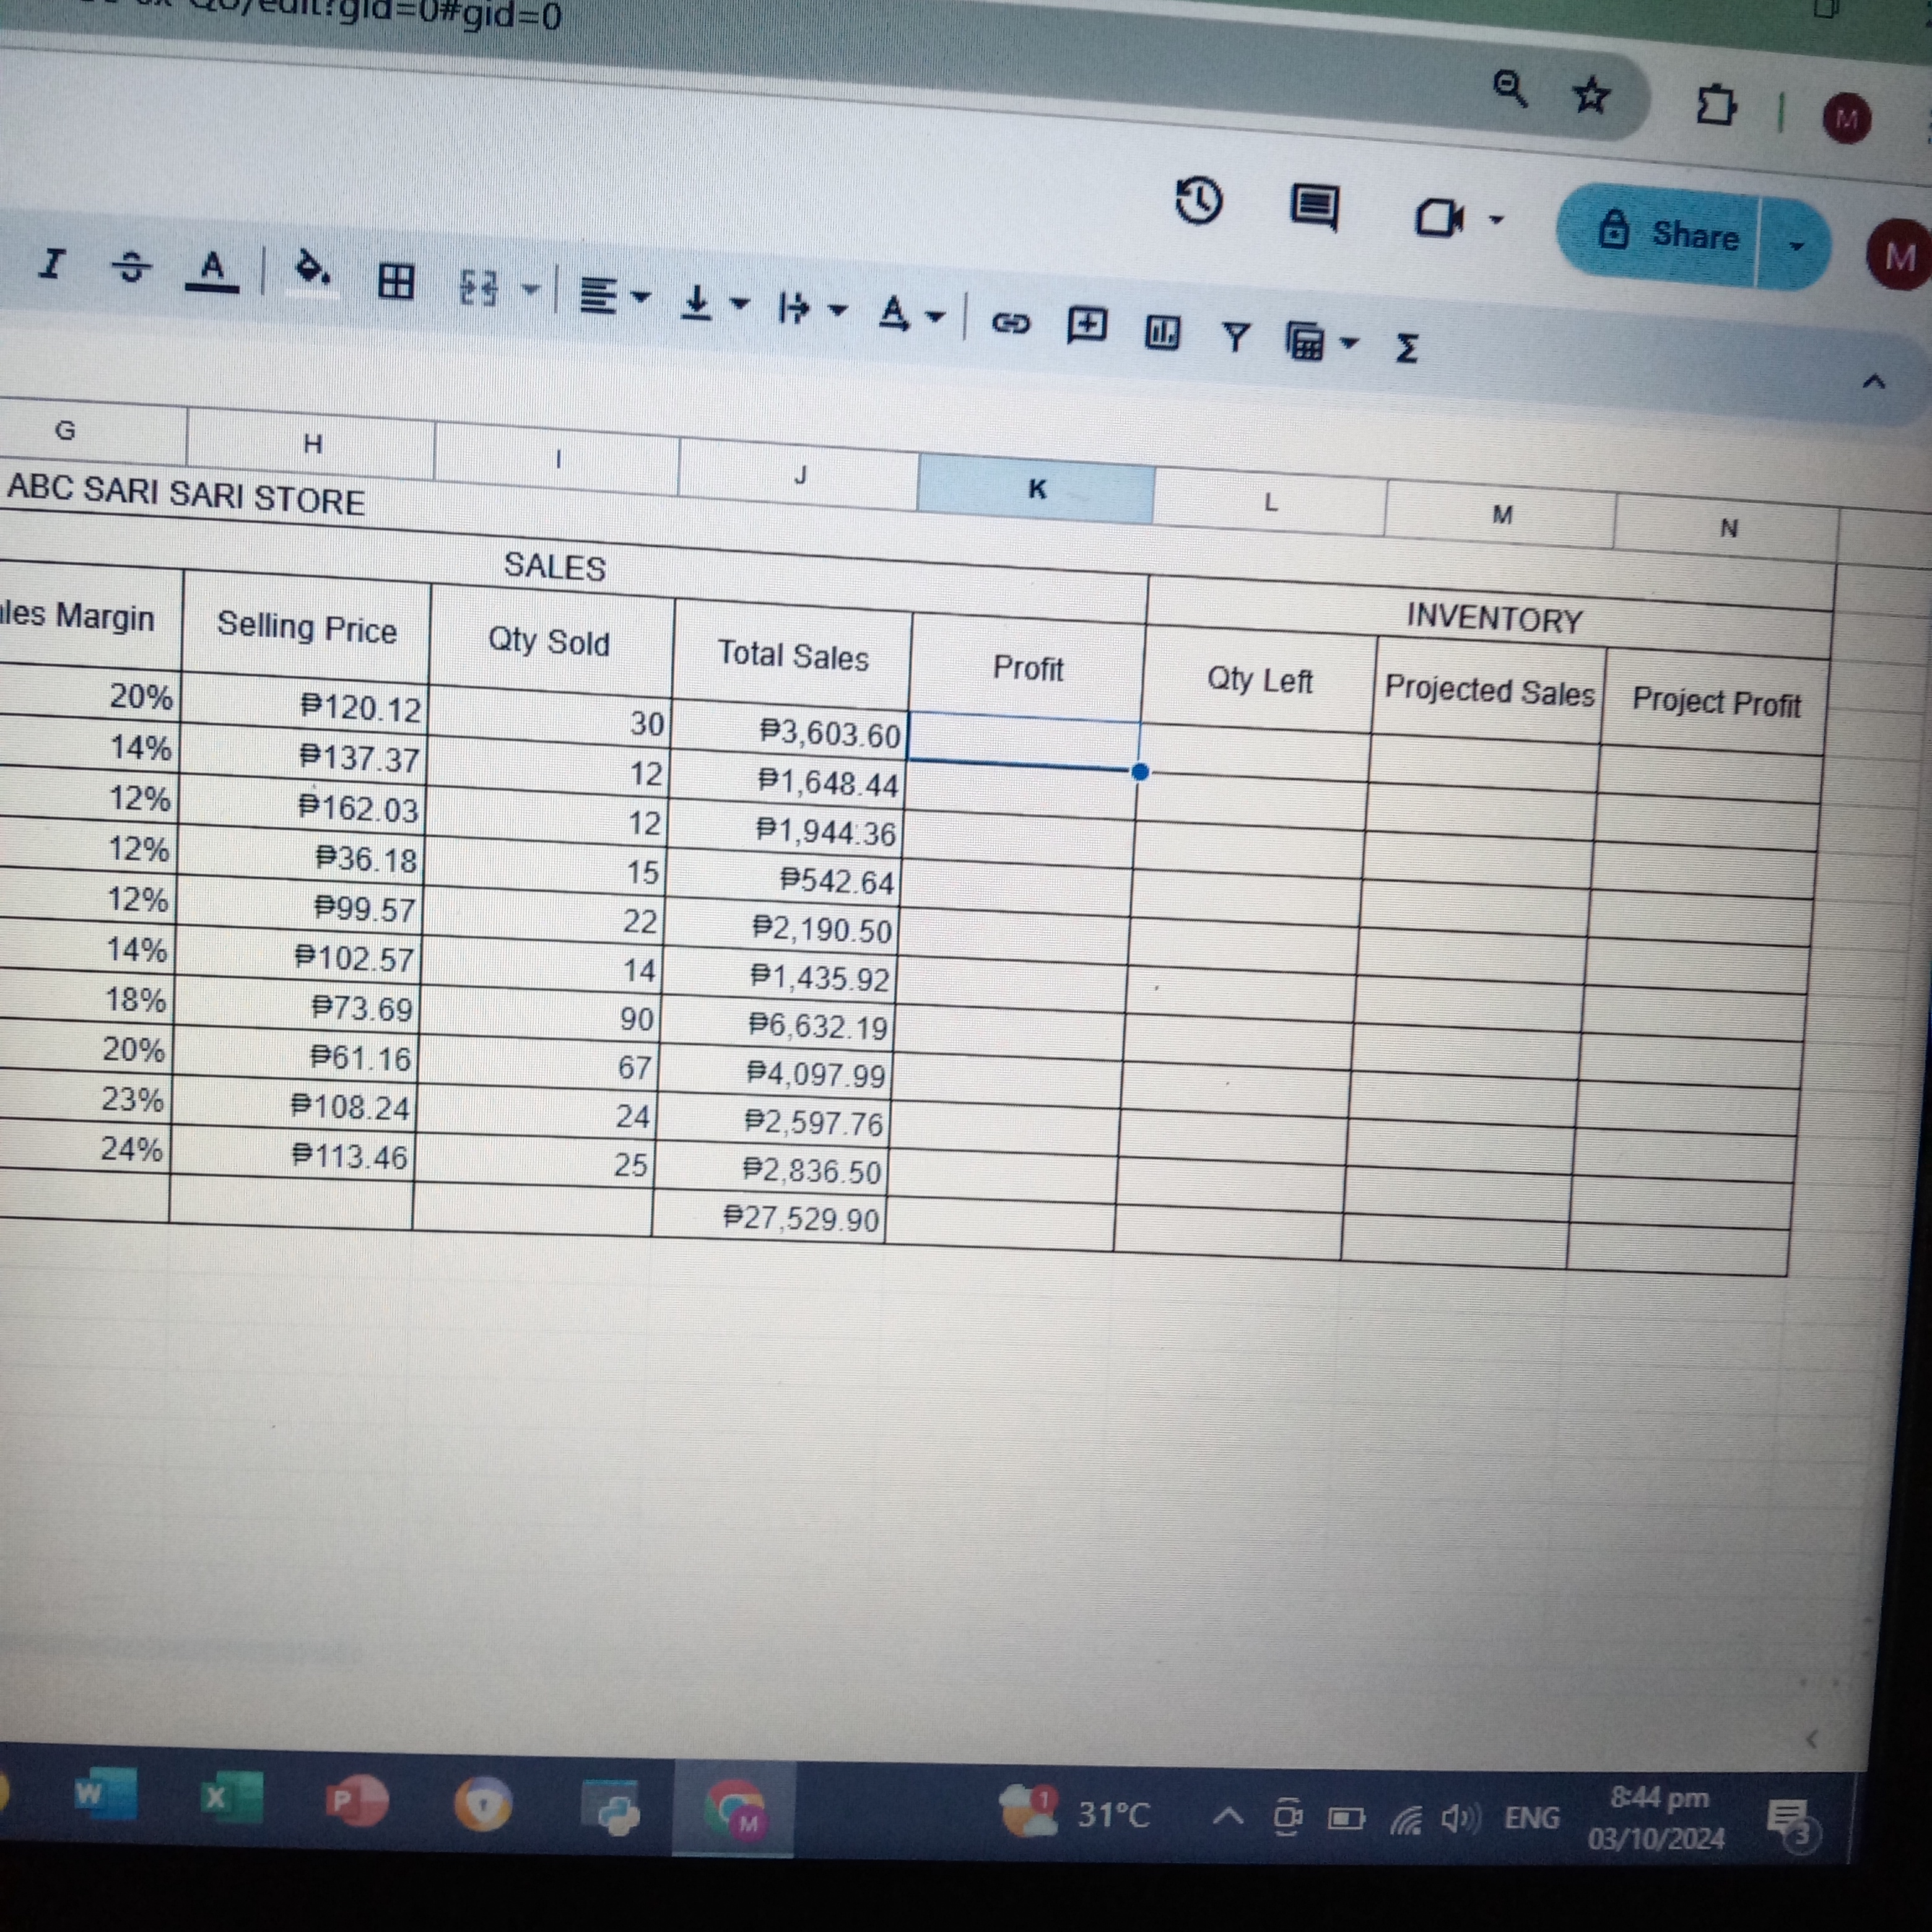Toggle italic formatting

51,263
